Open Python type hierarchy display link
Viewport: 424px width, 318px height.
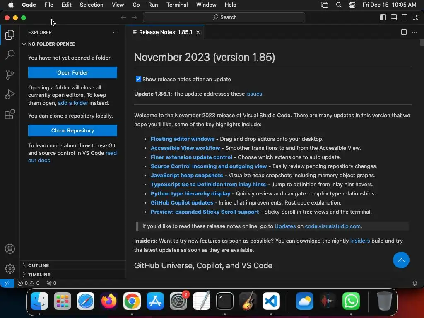pos(190,194)
